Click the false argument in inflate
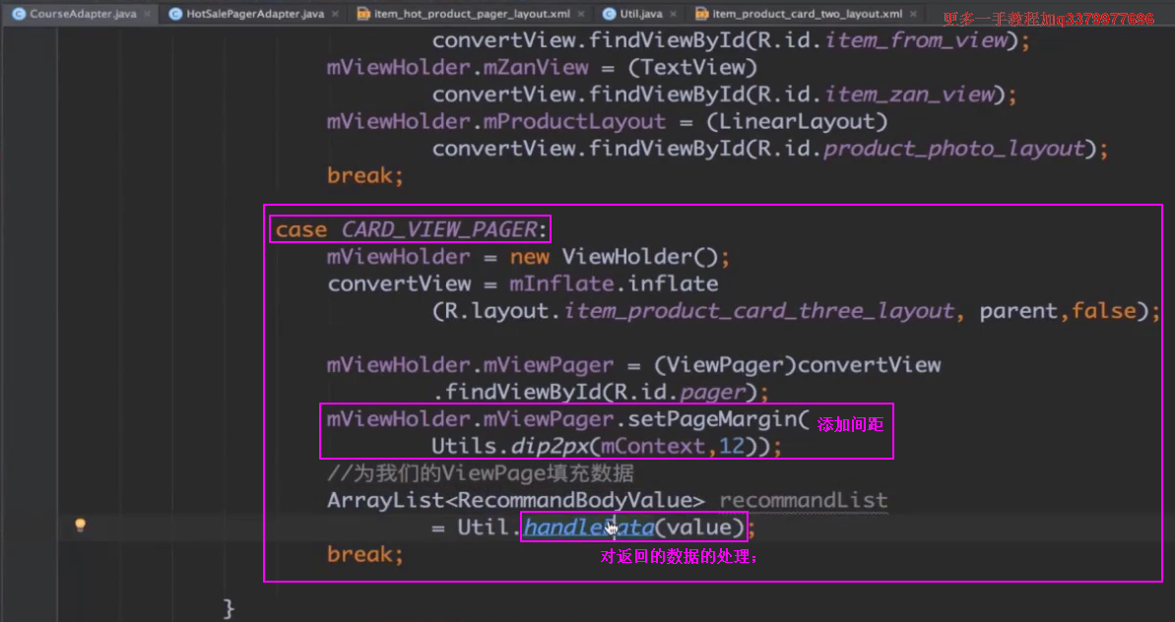This screenshot has width=1175, height=622. [1104, 311]
